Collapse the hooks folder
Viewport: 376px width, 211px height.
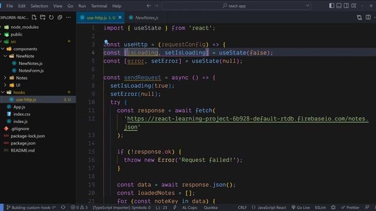coord(19,93)
